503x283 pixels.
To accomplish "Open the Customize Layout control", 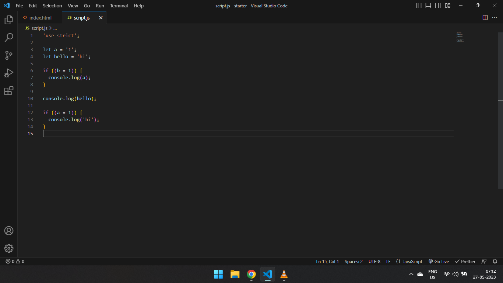I will 448,6.
